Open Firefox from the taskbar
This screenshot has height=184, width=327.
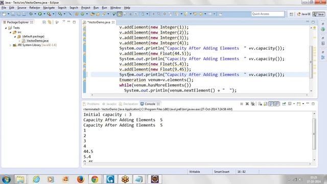(x=81, y=179)
